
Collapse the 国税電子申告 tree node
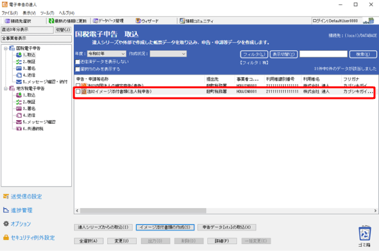(6, 48)
